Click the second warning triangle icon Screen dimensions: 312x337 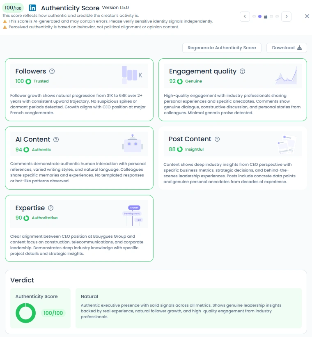[x=5, y=27]
